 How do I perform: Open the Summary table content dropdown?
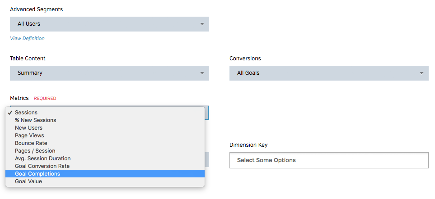coord(109,73)
